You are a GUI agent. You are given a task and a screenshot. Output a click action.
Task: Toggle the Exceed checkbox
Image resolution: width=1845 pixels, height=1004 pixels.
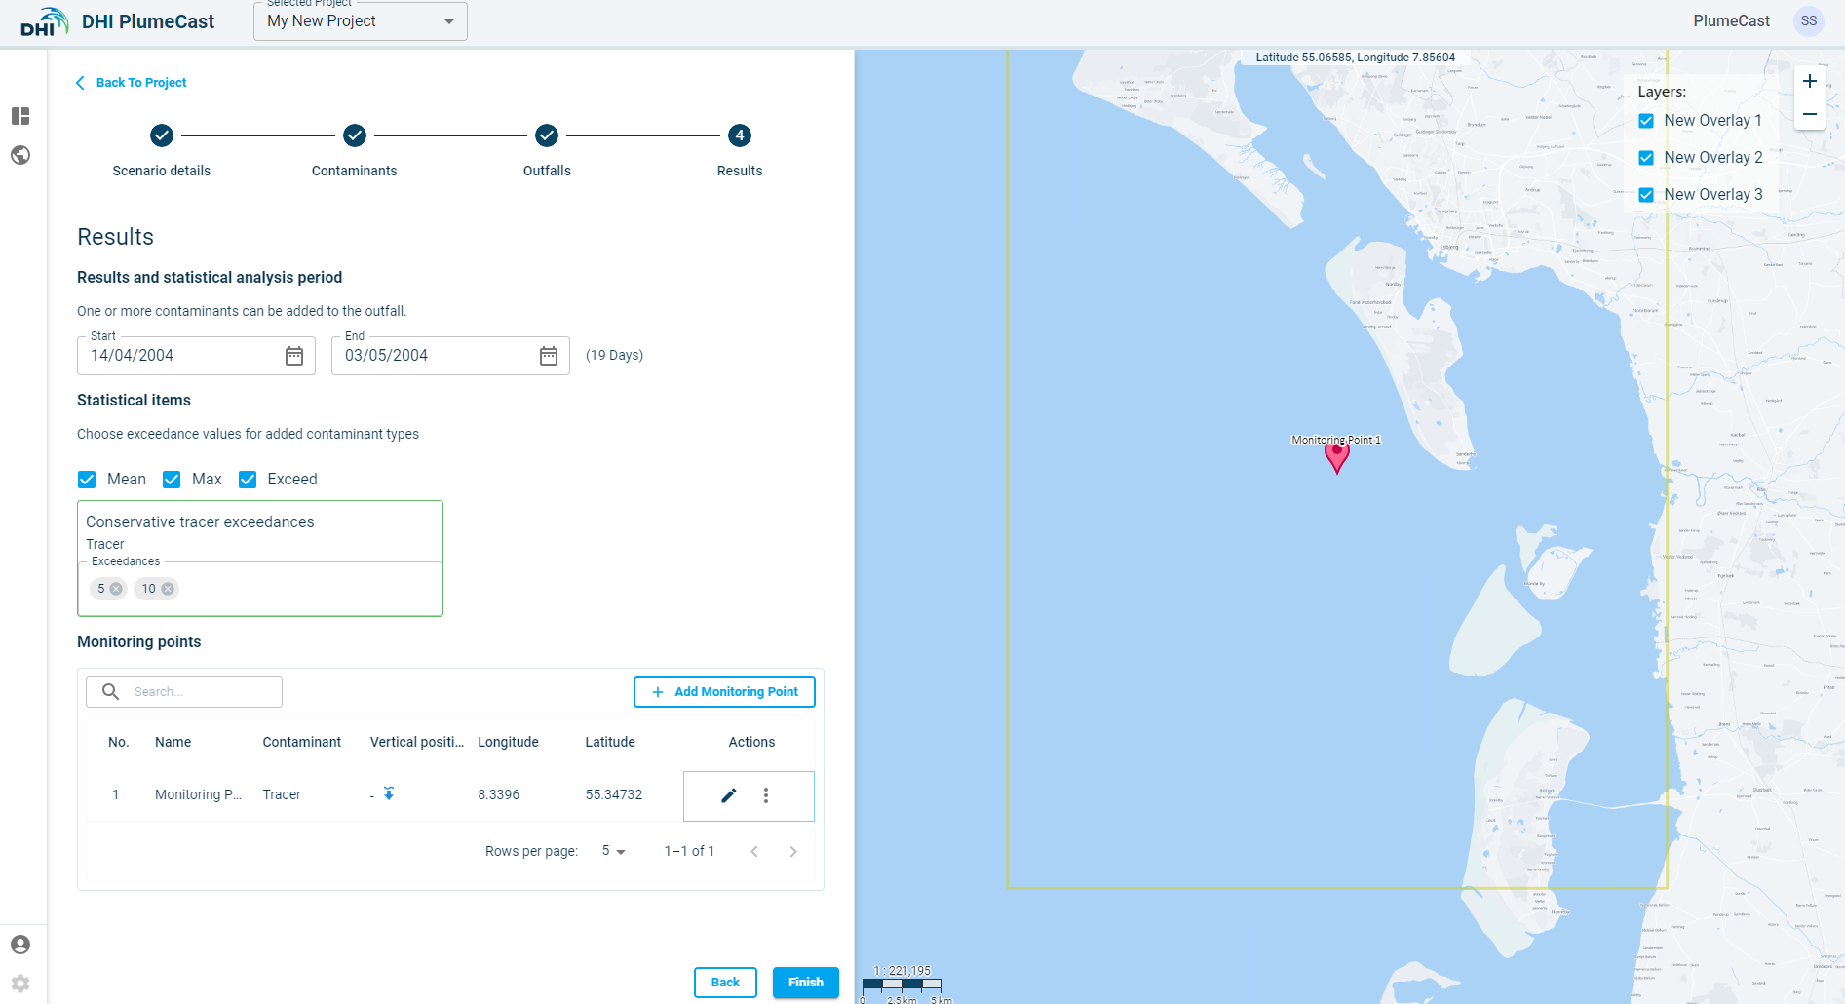248,480
